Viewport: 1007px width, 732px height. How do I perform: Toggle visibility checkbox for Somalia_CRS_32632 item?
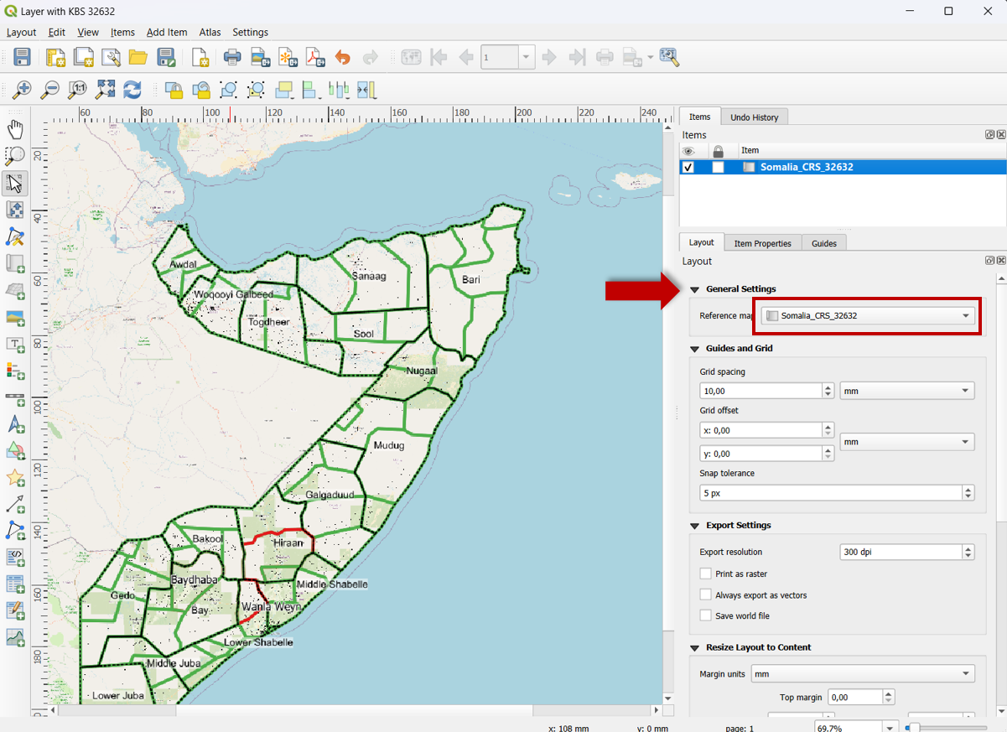(x=689, y=167)
